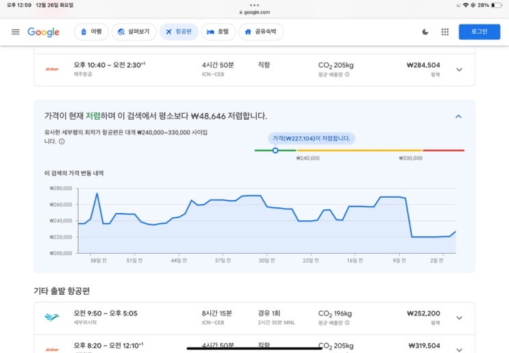Click the 로그인 sign-in button
The width and height of the screenshot is (509, 353).
point(479,31)
